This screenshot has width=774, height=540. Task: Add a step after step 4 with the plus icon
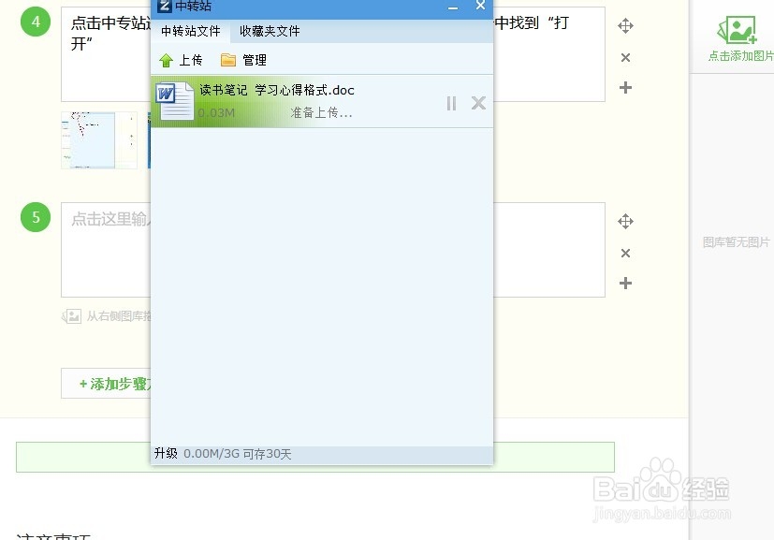click(625, 87)
